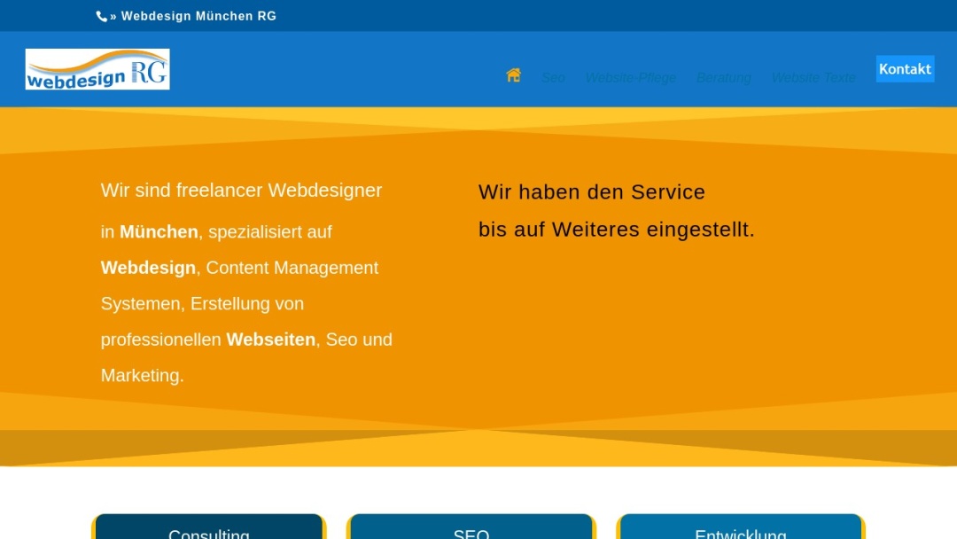Click the Kontakt button
The width and height of the screenshot is (957, 539).
click(x=905, y=68)
